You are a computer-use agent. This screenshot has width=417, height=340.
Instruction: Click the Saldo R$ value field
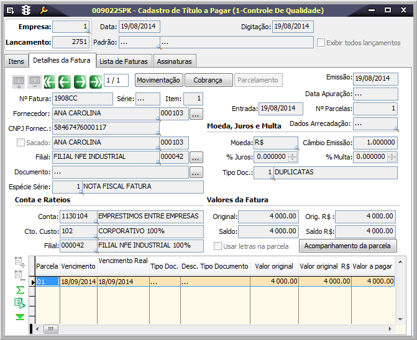(x=365, y=231)
